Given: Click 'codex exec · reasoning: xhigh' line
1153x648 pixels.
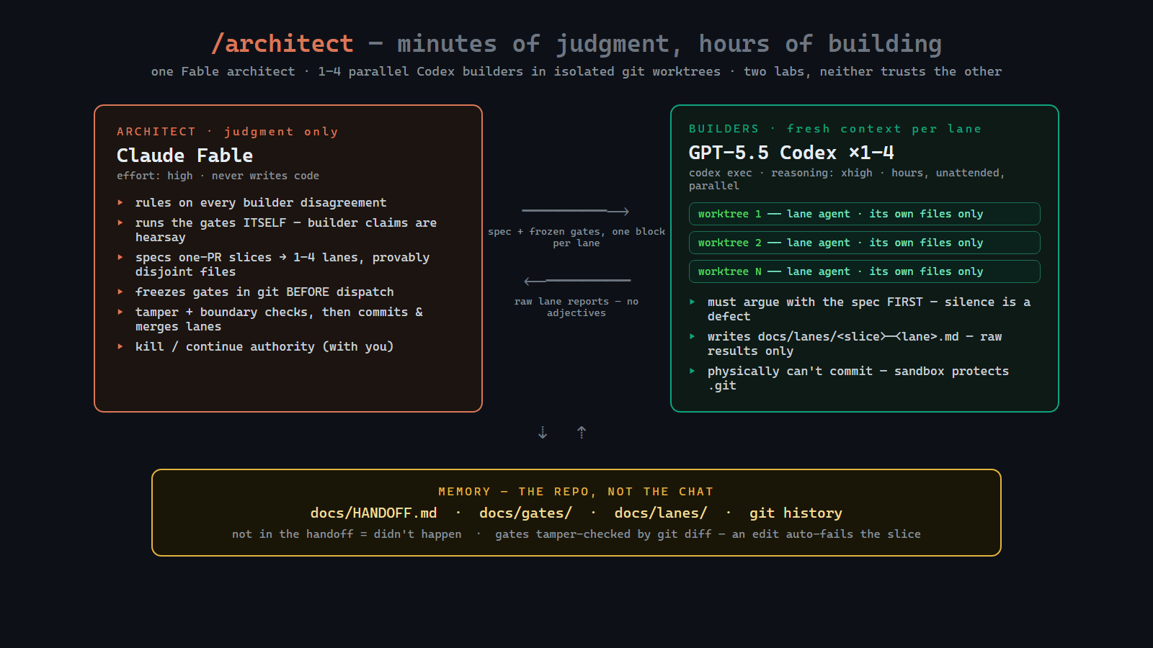Looking at the screenshot, I should (x=847, y=179).
